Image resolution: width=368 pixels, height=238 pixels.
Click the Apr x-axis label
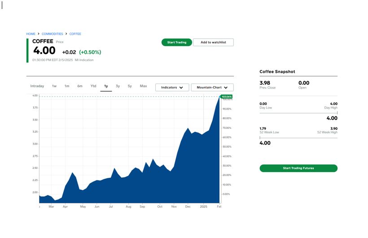click(x=65, y=207)
